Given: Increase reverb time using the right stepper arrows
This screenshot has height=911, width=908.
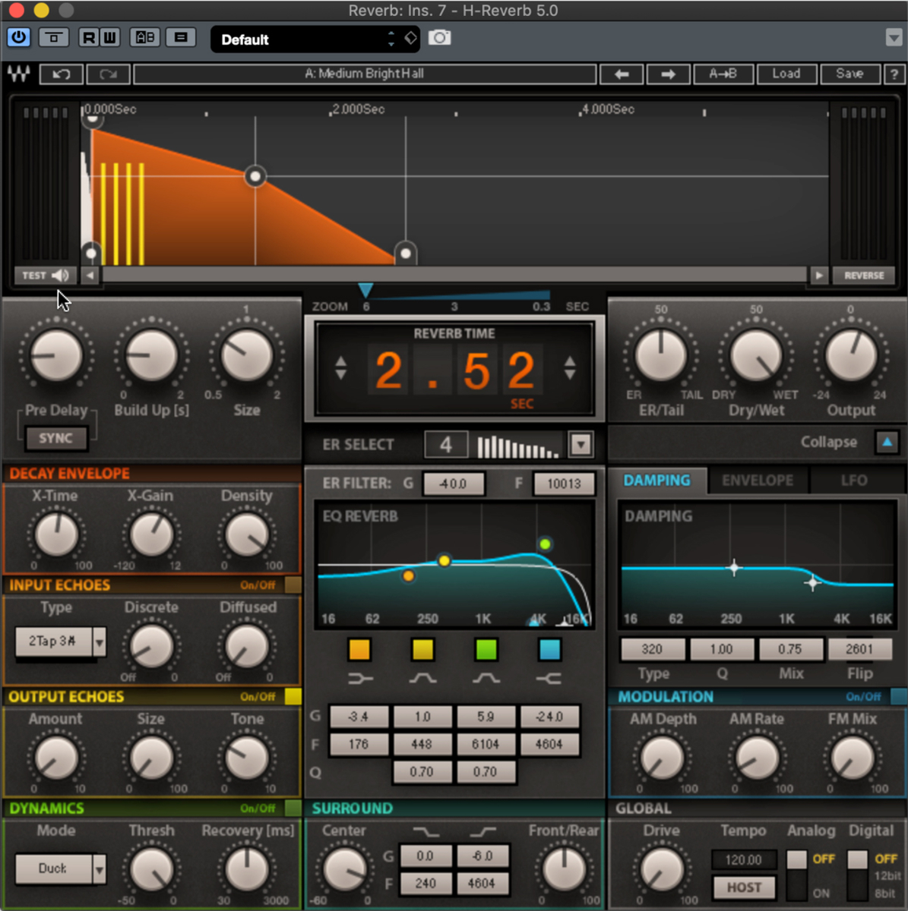Looking at the screenshot, I should [570, 368].
